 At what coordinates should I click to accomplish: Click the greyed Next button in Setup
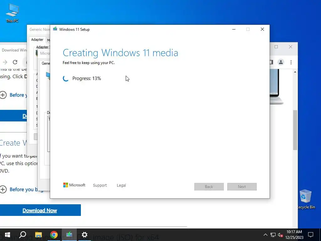pos(242,187)
